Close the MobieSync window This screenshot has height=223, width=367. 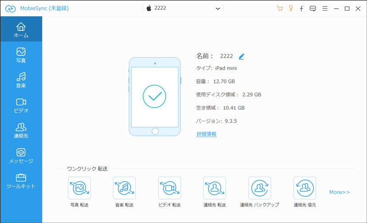[358, 9]
